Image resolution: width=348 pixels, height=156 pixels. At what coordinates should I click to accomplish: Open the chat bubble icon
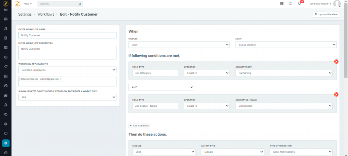click(x=291, y=4)
